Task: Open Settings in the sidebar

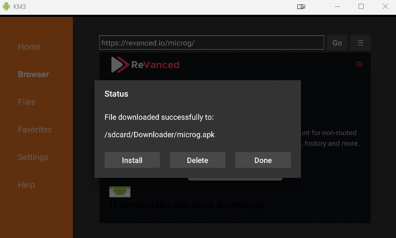Action: click(x=33, y=157)
